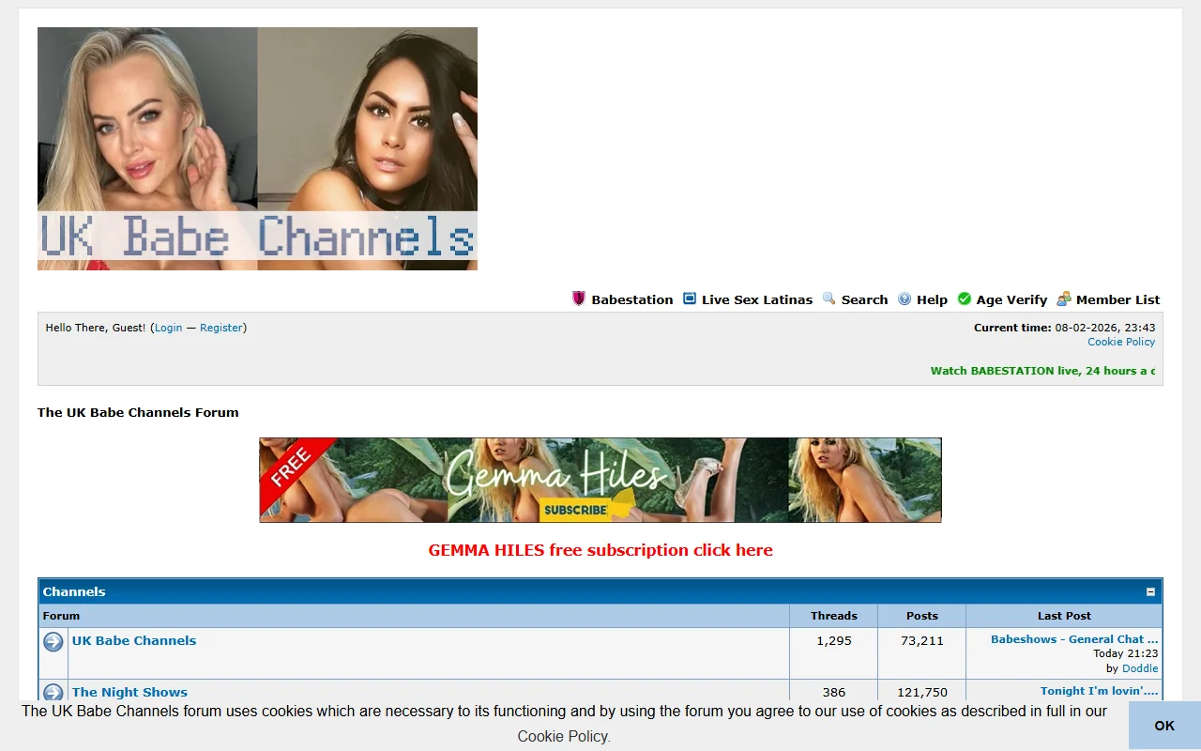1201x751 pixels.
Task: Visit Doddle's profile
Action: (x=1140, y=667)
